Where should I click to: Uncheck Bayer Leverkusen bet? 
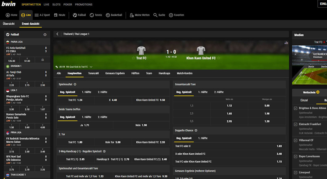pyautogui.click(x=296, y=156)
